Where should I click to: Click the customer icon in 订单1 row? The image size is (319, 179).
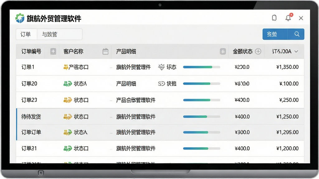66,67
